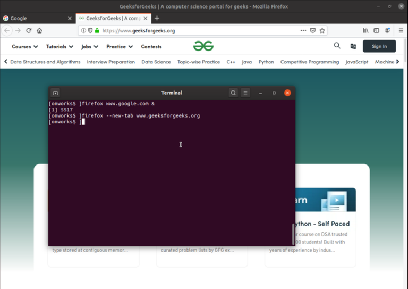Click terminal line 'firefox --new-tab www.geeksforgeeks.org'

[x=141, y=115]
